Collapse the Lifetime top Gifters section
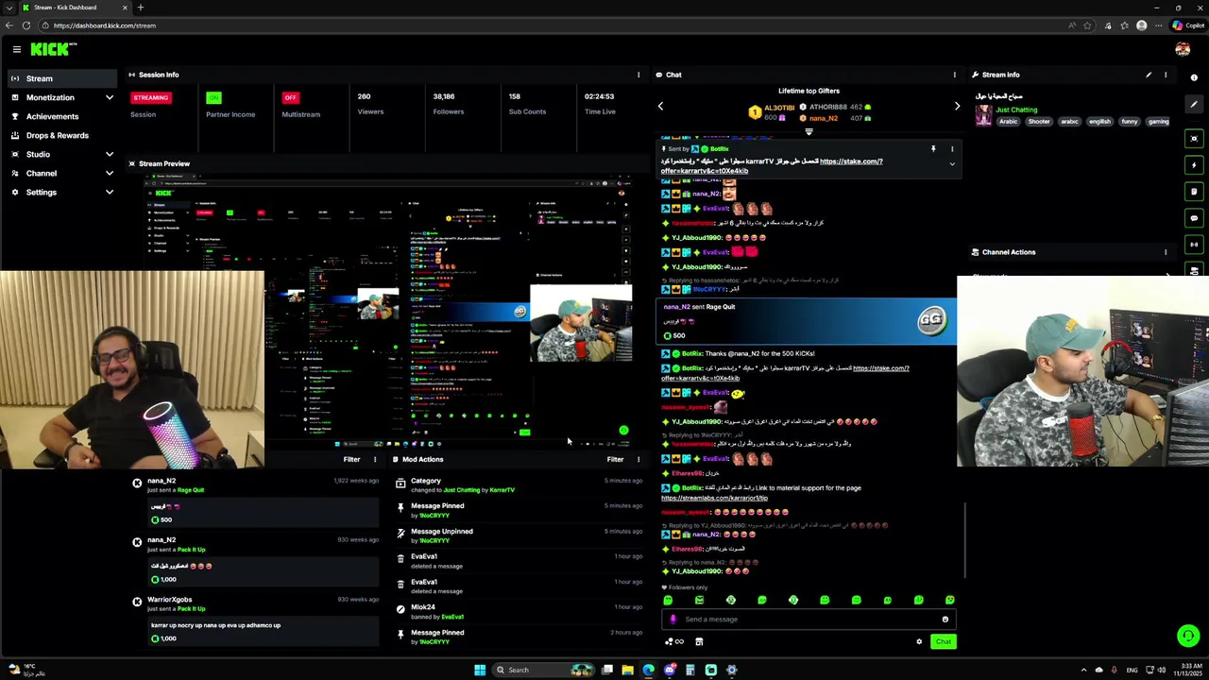 coord(809,131)
